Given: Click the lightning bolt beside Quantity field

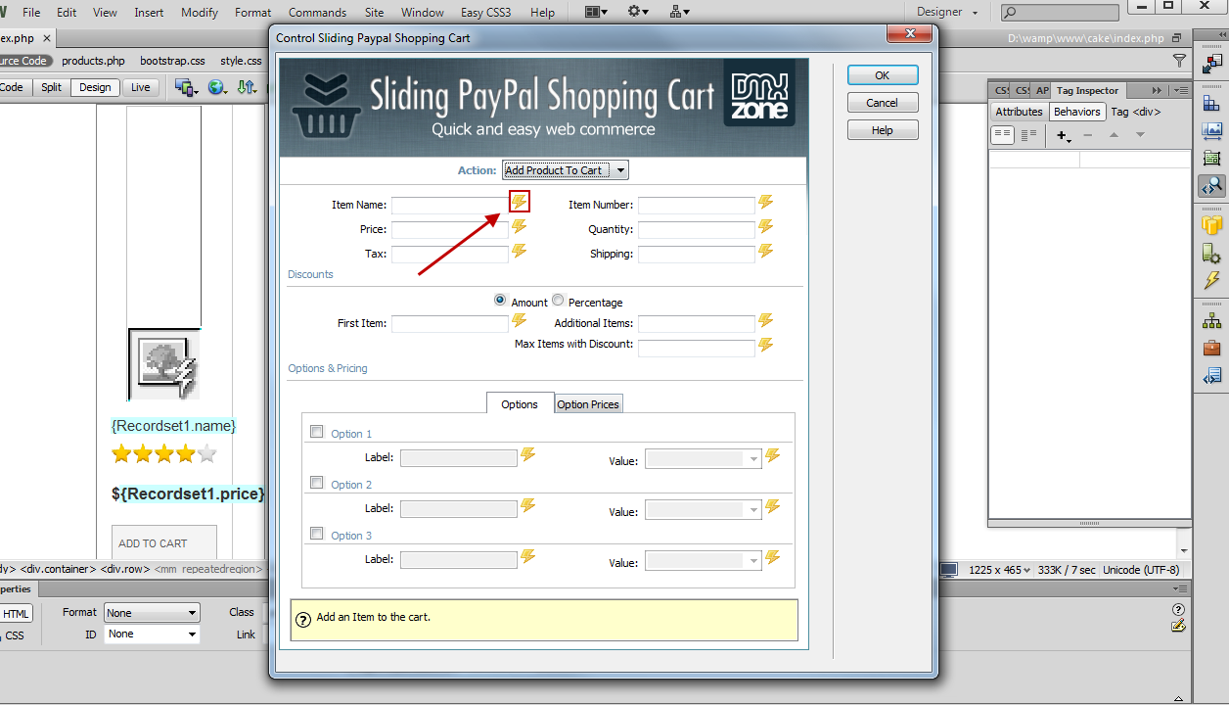Looking at the screenshot, I should [x=765, y=226].
